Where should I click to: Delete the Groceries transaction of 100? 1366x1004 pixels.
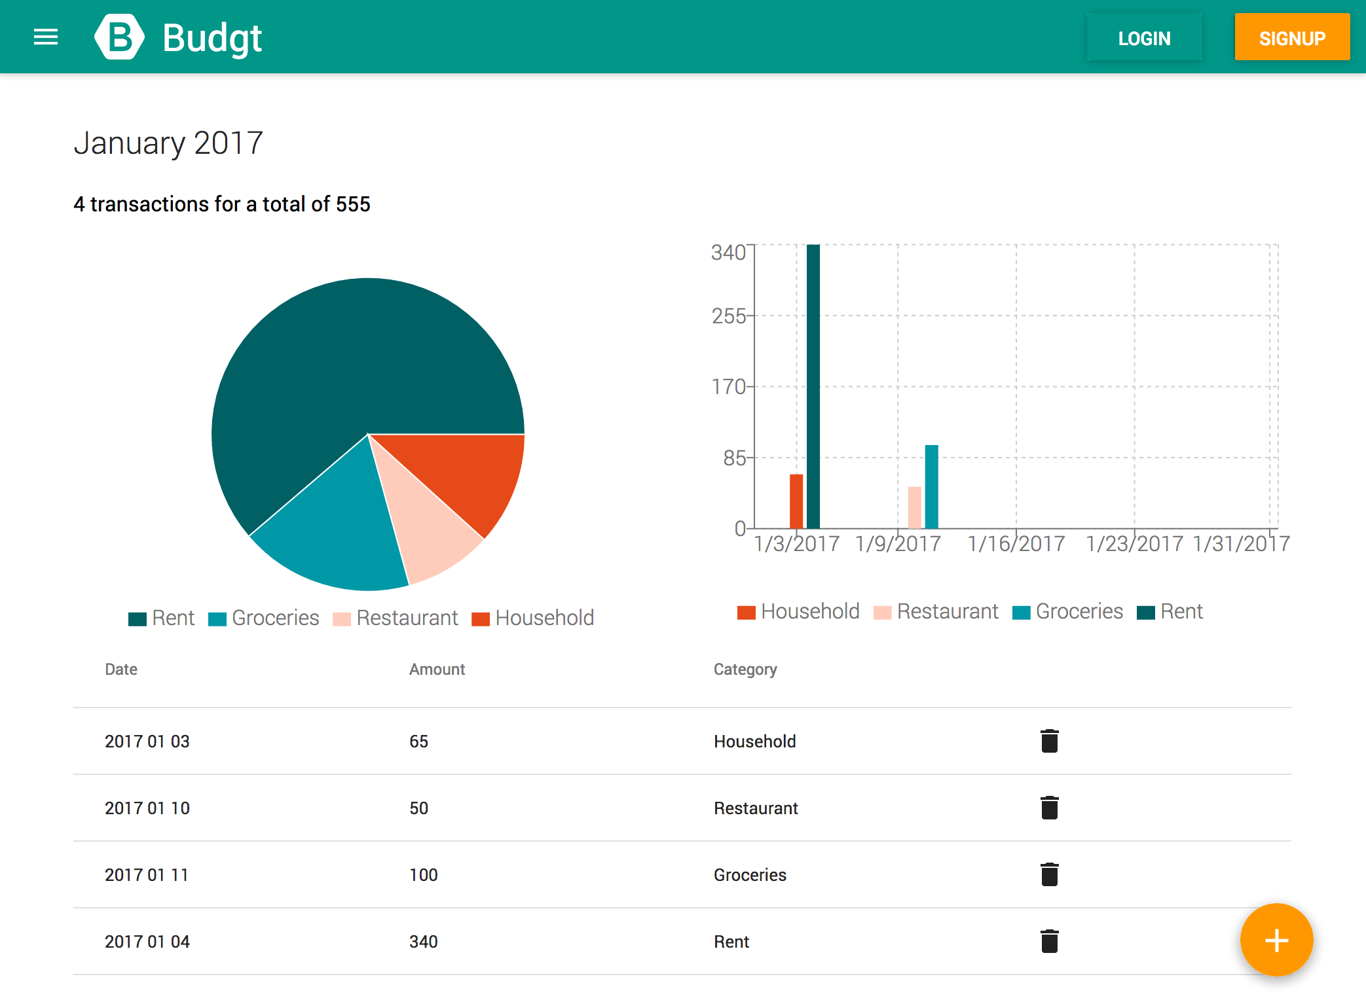(1049, 874)
